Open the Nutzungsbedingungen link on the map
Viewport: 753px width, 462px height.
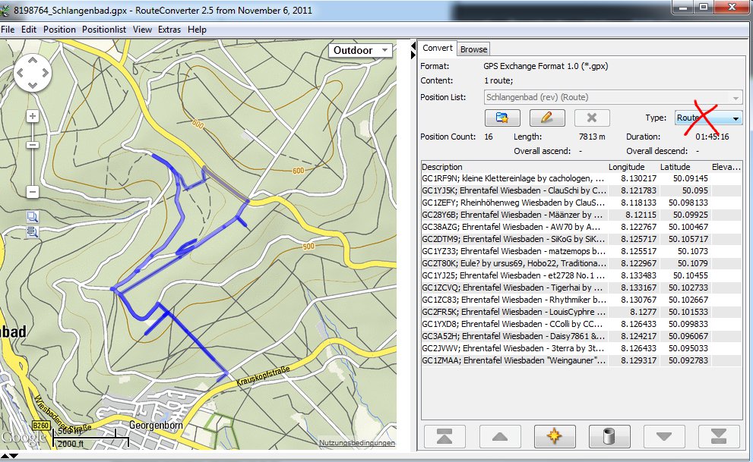[x=357, y=443]
